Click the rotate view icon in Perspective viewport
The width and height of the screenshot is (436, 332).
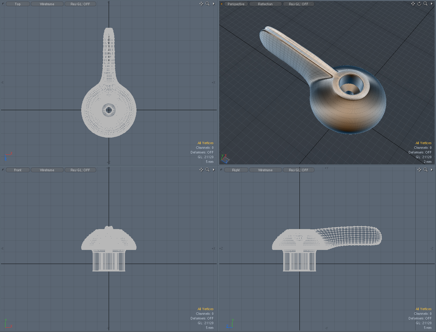pos(419,4)
